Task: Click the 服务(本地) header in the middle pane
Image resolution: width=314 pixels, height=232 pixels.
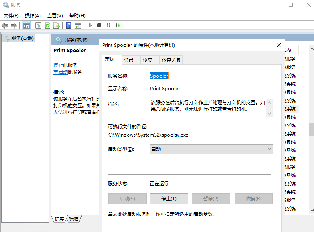Action: coord(76,40)
